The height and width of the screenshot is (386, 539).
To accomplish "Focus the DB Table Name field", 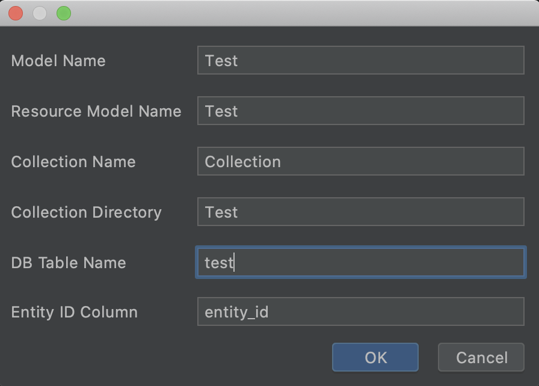I will point(360,263).
